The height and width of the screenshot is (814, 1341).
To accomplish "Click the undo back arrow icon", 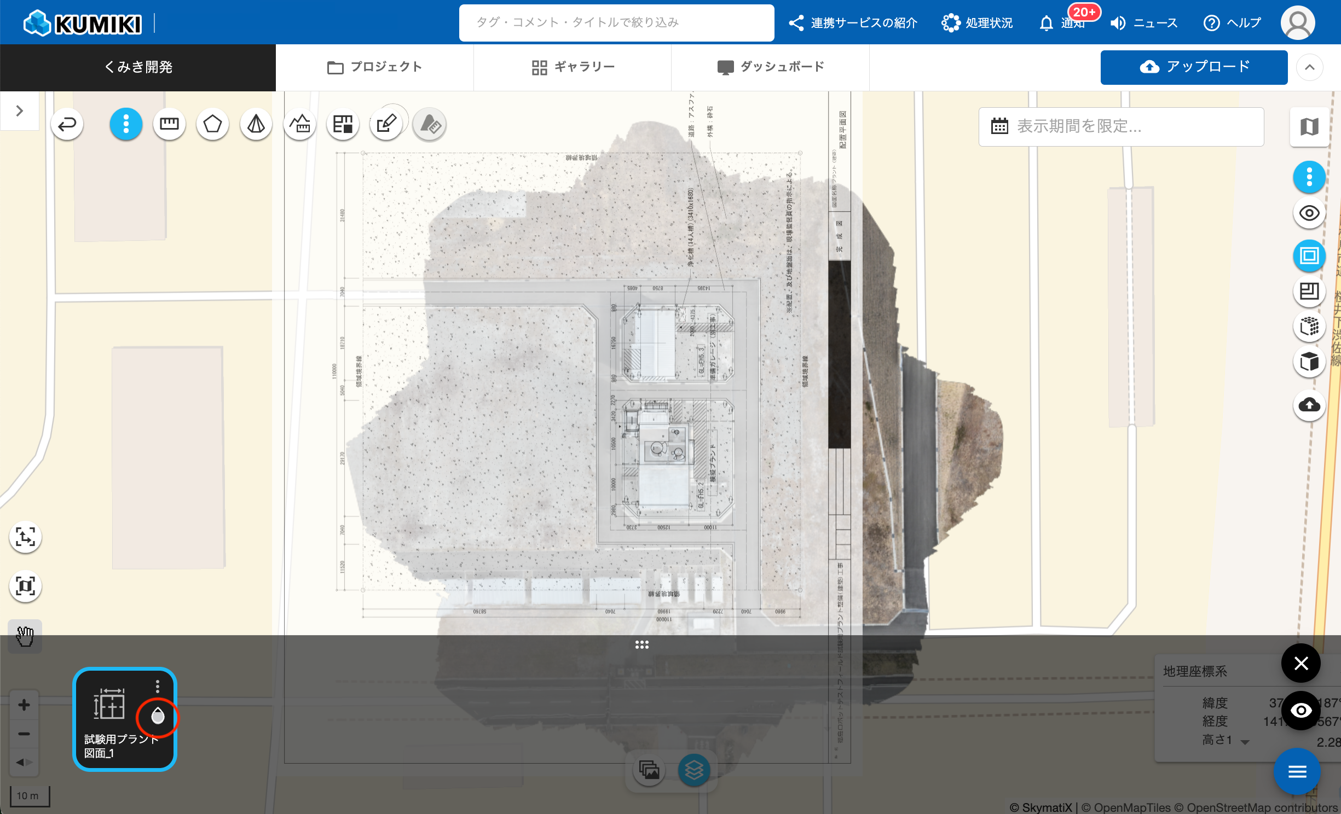I will [x=67, y=125].
